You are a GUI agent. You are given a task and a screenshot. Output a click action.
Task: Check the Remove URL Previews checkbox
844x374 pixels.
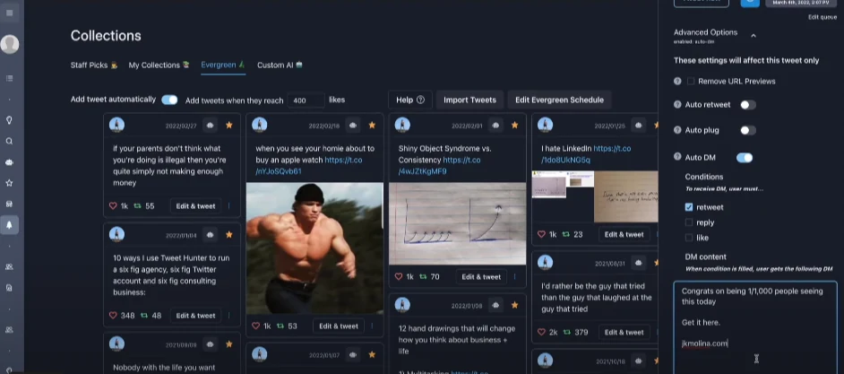pyautogui.click(x=691, y=81)
